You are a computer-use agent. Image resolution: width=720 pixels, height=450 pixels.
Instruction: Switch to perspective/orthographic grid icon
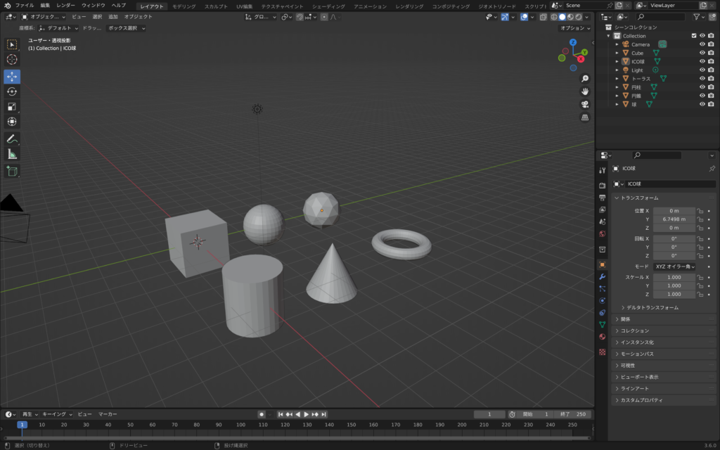click(x=584, y=117)
